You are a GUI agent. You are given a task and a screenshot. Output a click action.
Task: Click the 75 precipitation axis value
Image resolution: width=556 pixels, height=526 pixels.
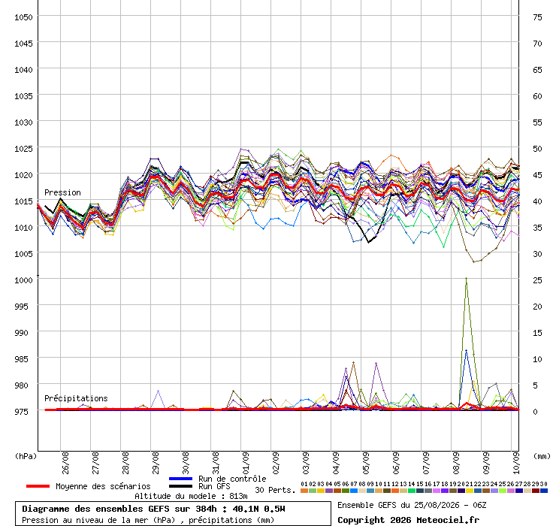[537, 17]
